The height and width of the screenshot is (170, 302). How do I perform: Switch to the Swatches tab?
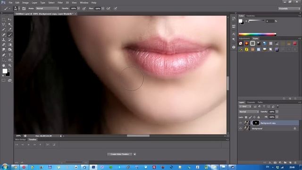point(251,16)
